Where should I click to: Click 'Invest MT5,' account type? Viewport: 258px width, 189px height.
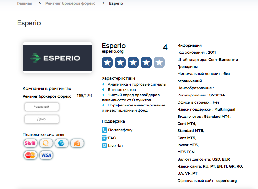coord(188,145)
